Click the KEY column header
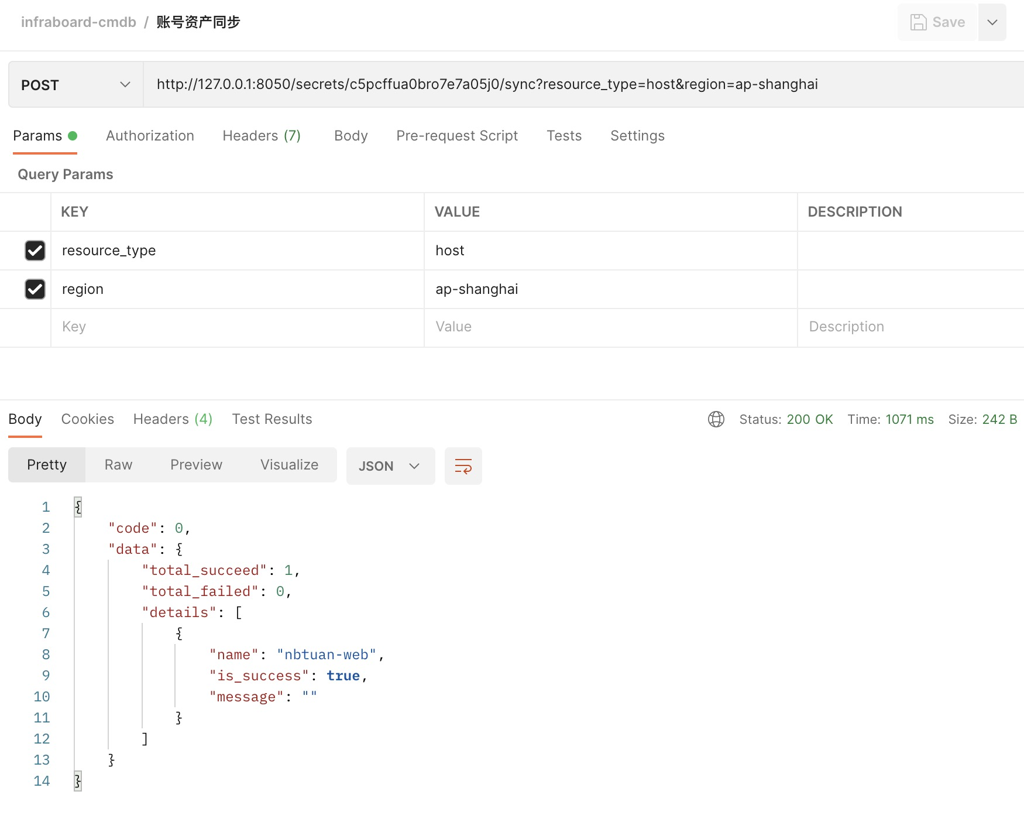Image resolution: width=1024 pixels, height=829 pixels. (74, 212)
